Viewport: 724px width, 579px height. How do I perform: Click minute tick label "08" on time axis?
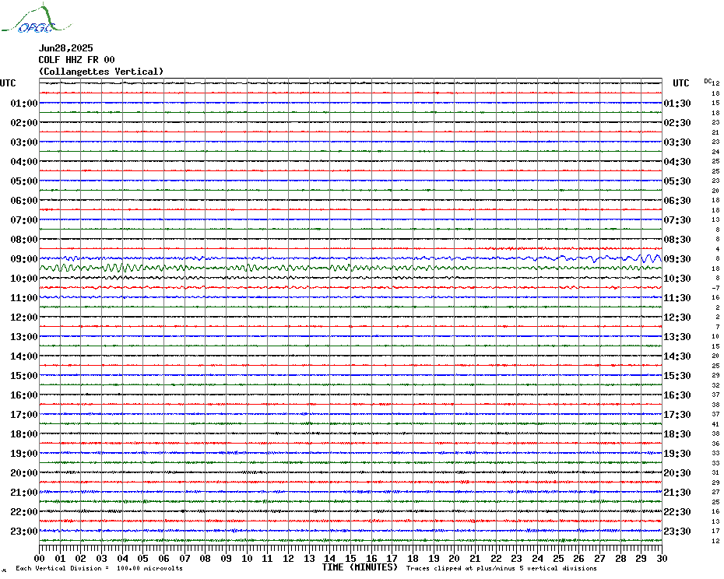click(206, 558)
